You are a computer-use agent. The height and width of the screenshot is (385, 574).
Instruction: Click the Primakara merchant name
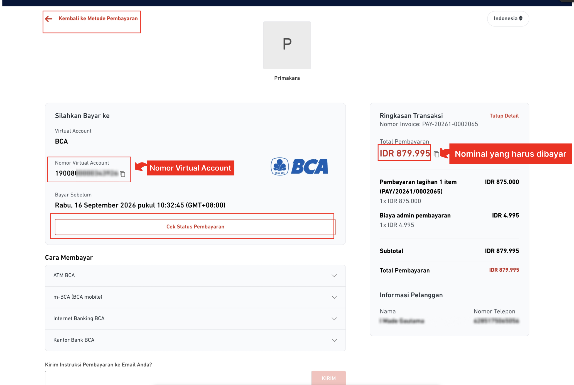pos(287,78)
